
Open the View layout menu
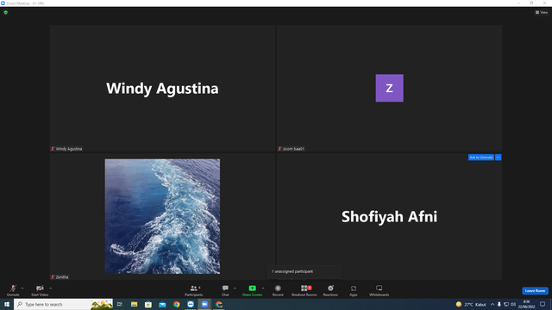click(542, 12)
